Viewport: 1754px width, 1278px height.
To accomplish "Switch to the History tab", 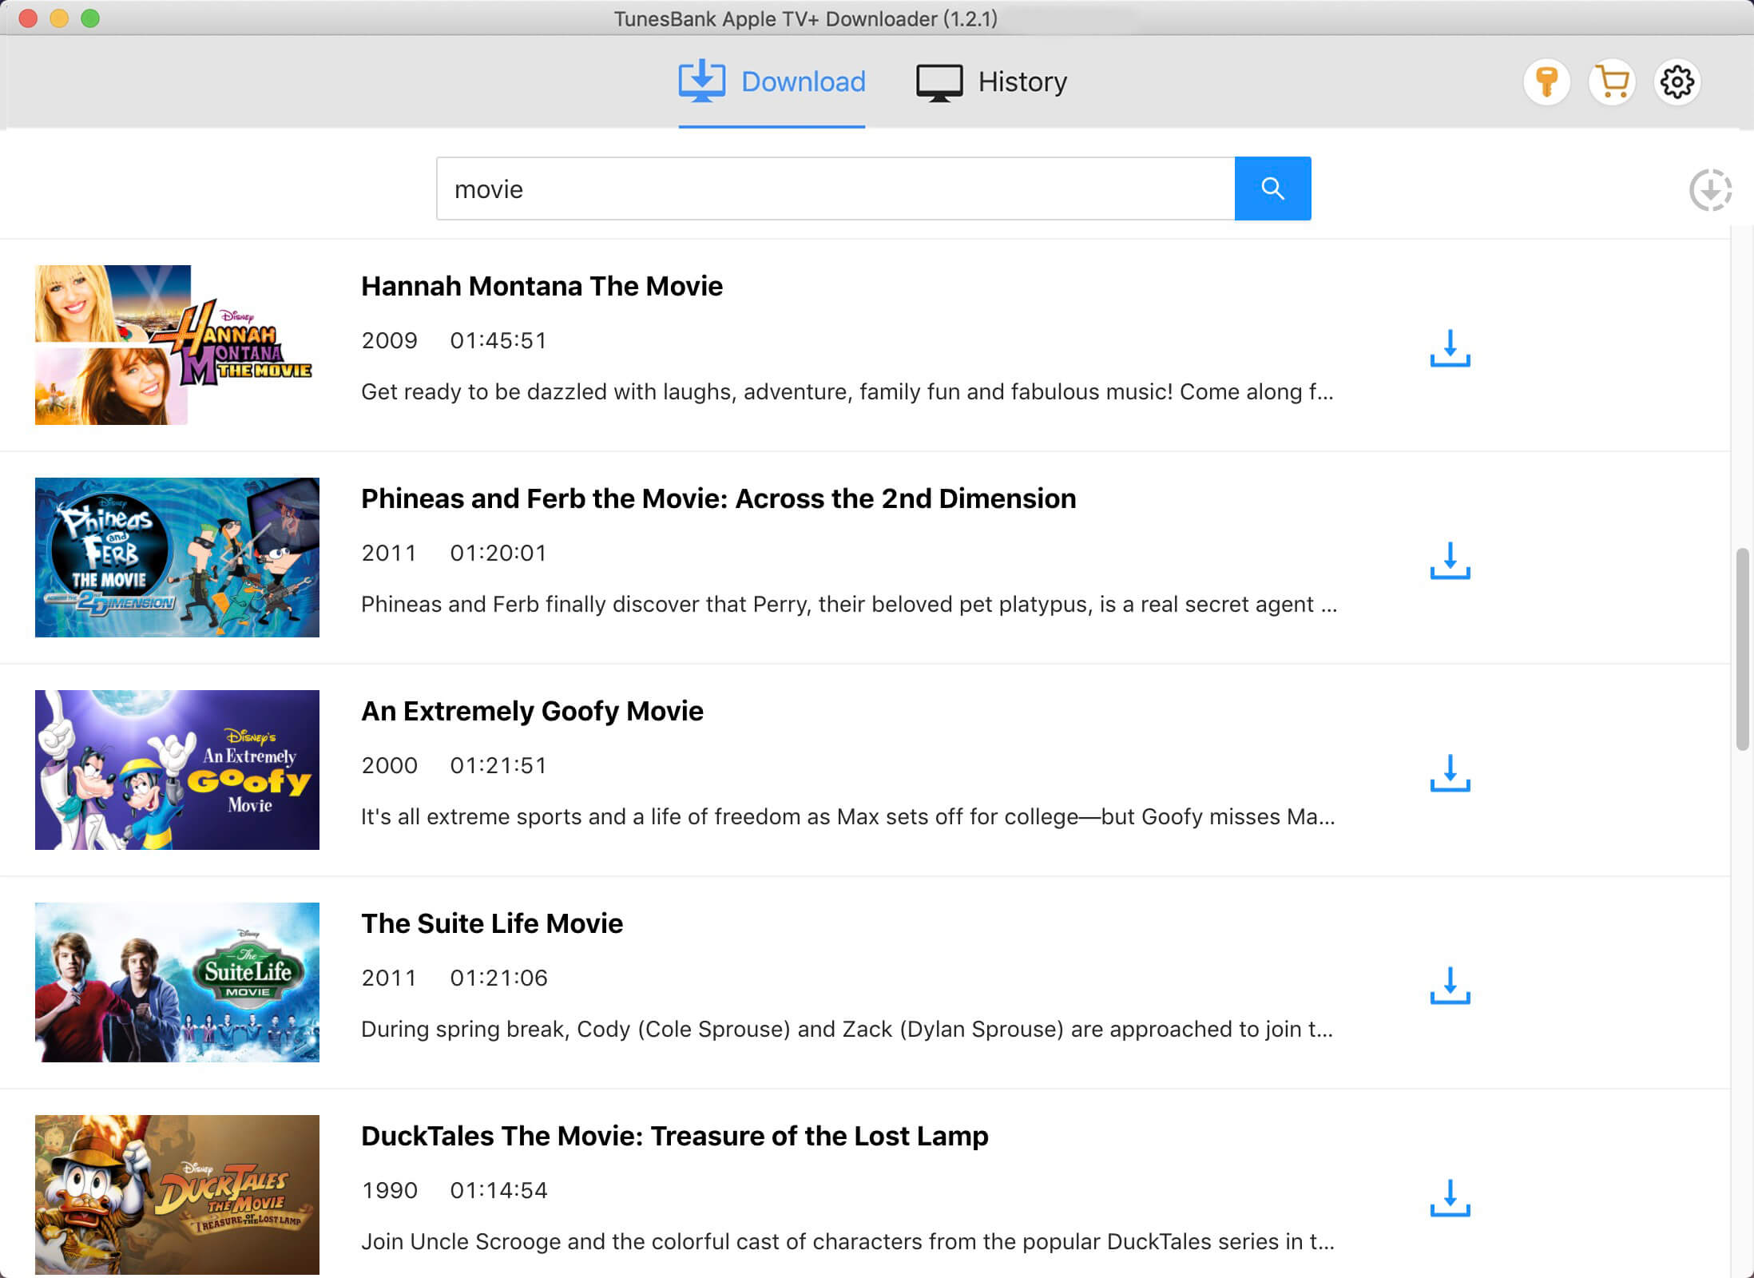I will [989, 83].
